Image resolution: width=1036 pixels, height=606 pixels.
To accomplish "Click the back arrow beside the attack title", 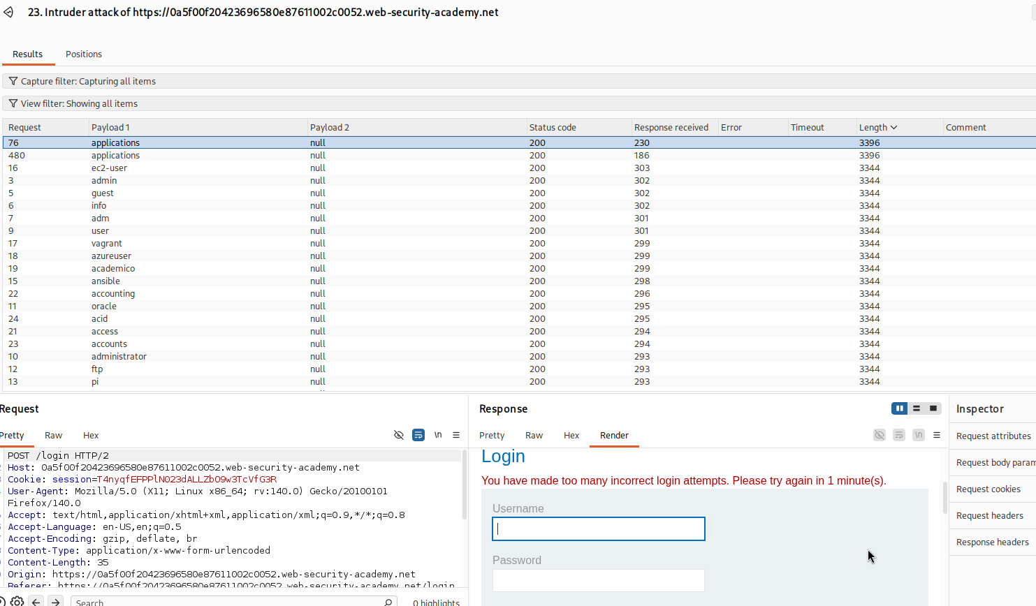I will coord(8,13).
